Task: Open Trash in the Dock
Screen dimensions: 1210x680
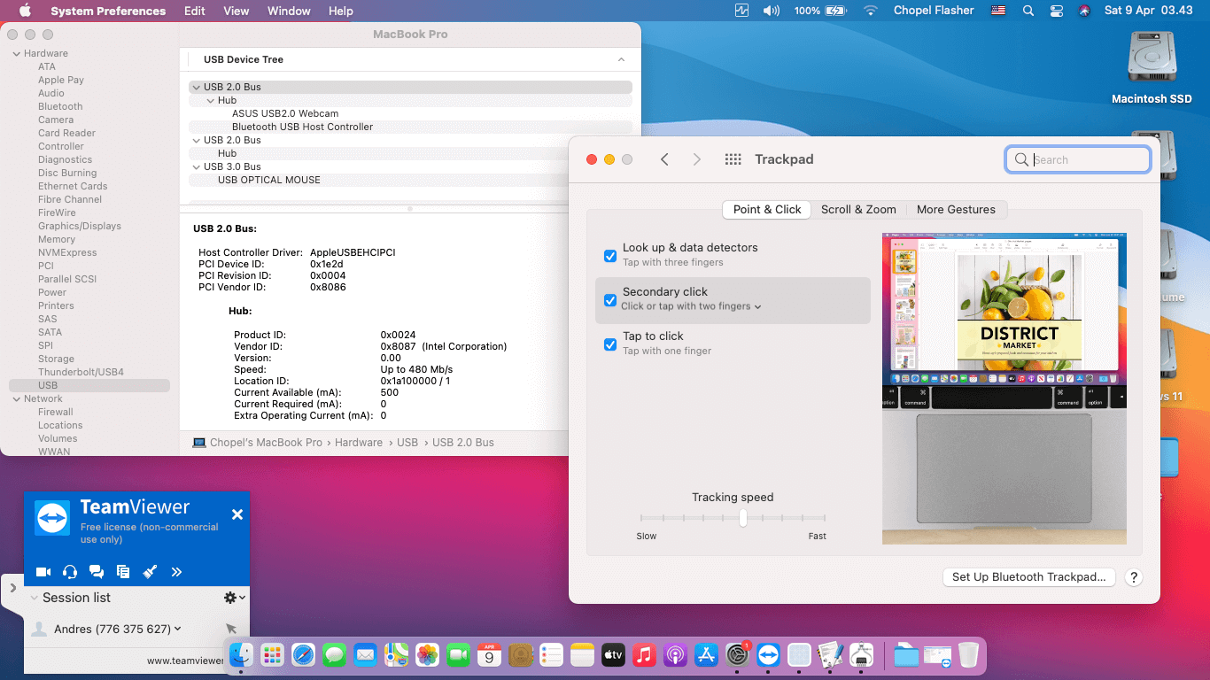Action: [x=968, y=655]
